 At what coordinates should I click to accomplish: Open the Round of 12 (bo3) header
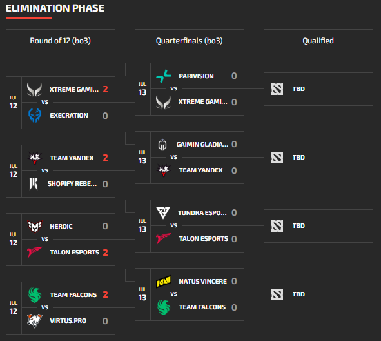(61, 41)
